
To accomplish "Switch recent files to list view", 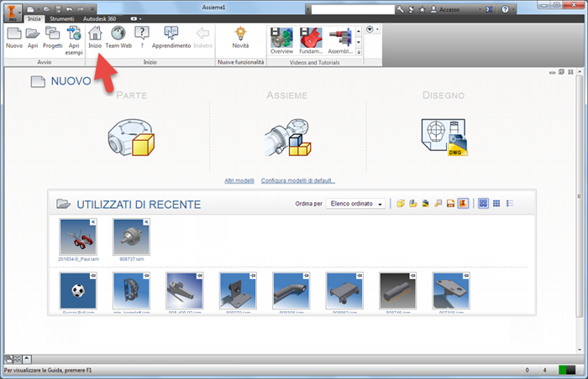I will (x=510, y=204).
